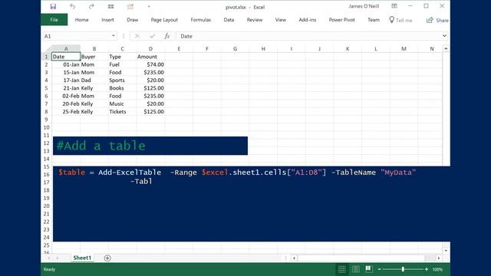This screenshot has width=491, height=276.
Task: Click the Cancel X icon in formula bar
Action: tap(137, 36)
